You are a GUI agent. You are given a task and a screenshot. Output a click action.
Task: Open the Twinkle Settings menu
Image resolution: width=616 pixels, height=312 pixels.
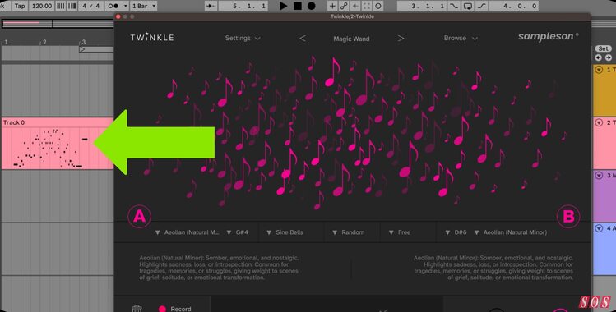point(243,38)
